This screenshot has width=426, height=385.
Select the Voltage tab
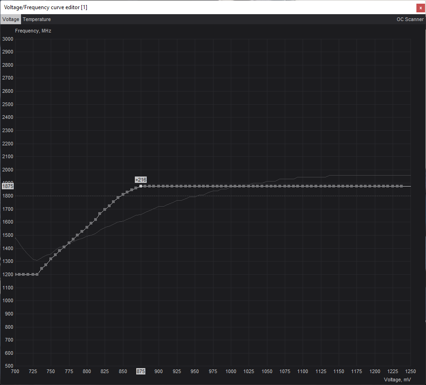click(x=11, y=20)
